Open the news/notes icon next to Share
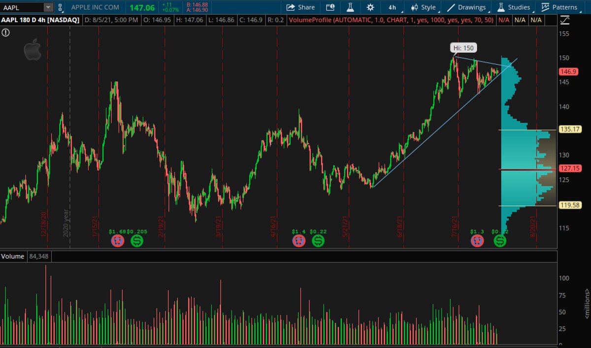This screenshot has width=591, height=348. [330, 7]
